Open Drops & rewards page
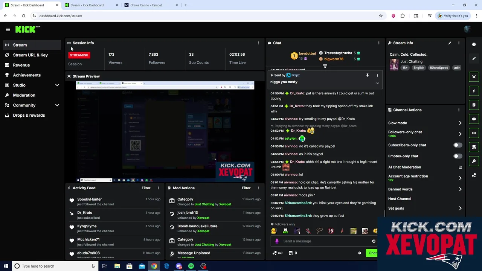Image resolution: width=482 pixels, height=271 pixels. (x=32, y=115)
